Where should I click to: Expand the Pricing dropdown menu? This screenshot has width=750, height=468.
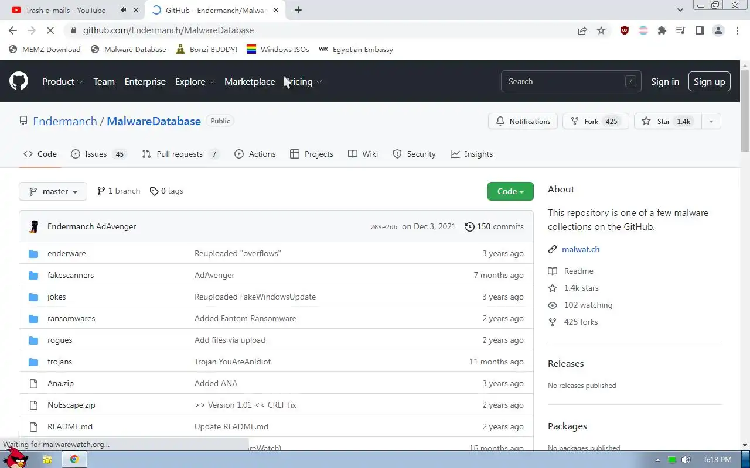303,82
